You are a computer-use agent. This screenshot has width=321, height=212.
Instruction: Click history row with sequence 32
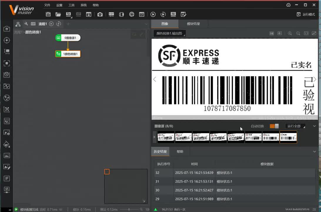coord(235,173)
